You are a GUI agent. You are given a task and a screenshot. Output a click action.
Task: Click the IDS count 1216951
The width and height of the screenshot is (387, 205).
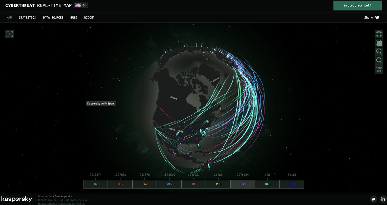coord(194,175)
